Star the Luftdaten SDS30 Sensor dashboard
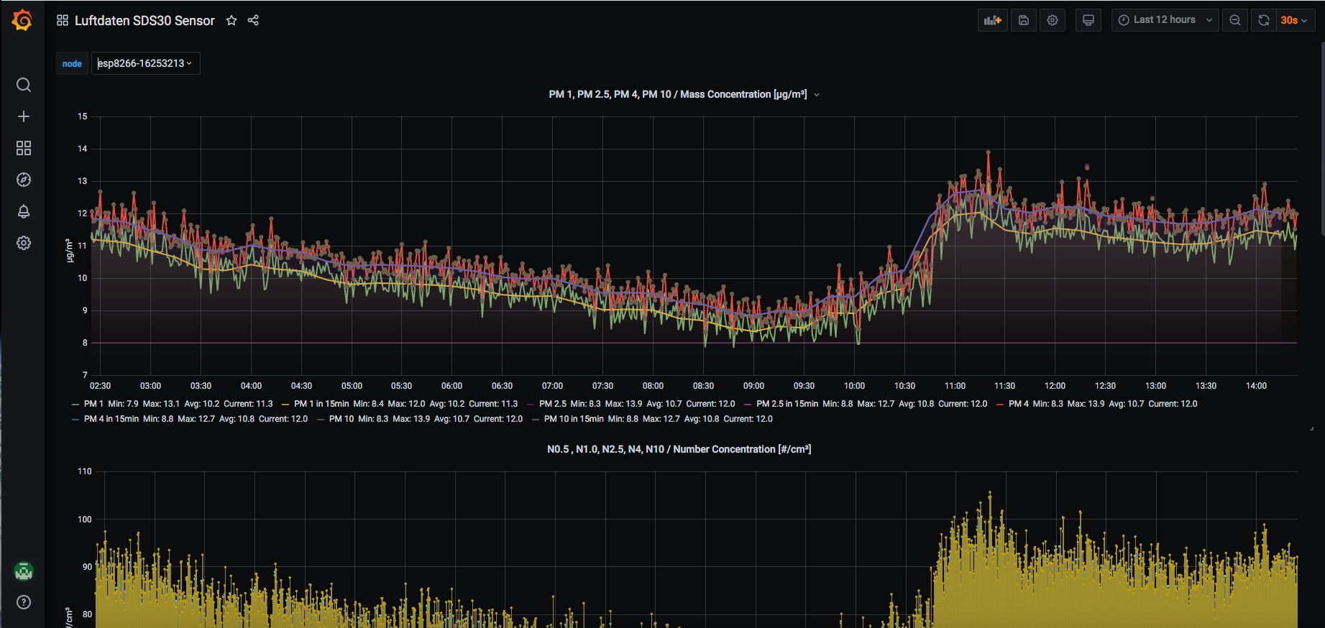Image resolution: width=1325 pixels, height=628 pixels. click(x=231, y=20)
